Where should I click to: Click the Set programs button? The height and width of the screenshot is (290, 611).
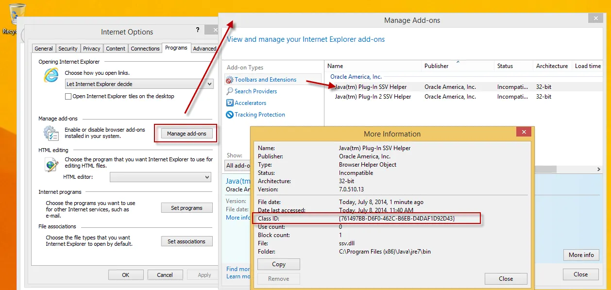pyautogui.click(x=187, y=208)
